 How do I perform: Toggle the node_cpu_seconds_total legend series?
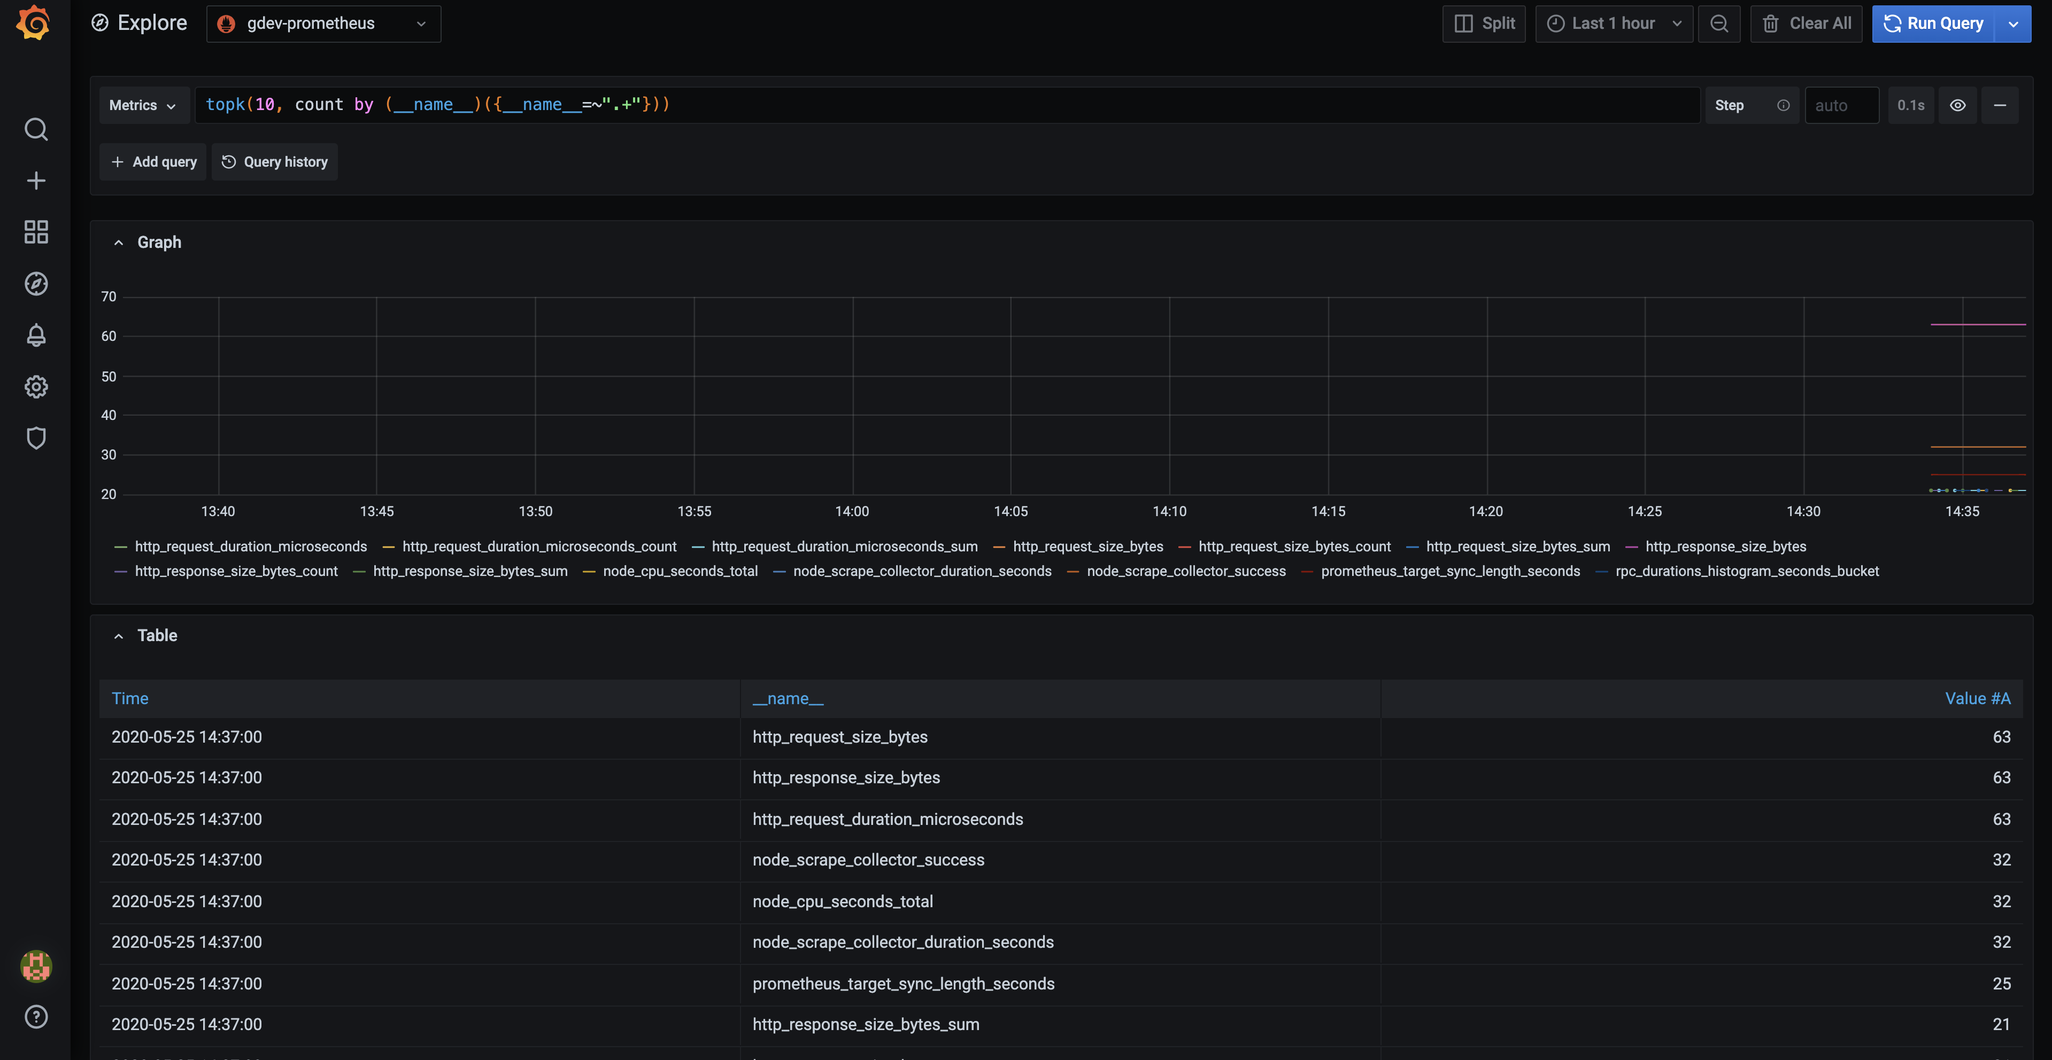tap(680, 571)
